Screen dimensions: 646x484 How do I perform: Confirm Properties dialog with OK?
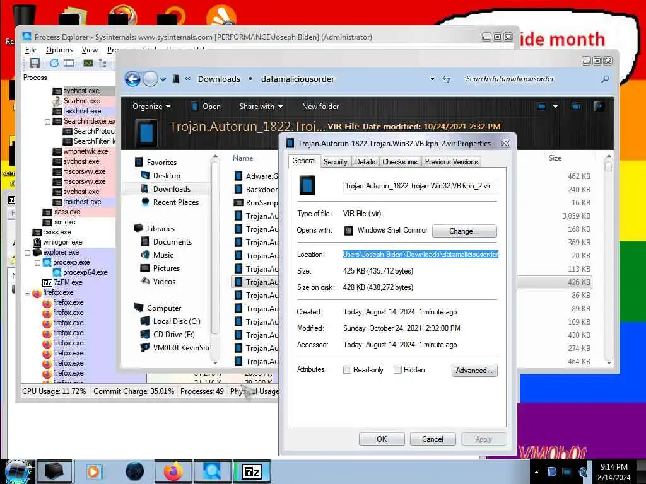[x=382, y=439]
